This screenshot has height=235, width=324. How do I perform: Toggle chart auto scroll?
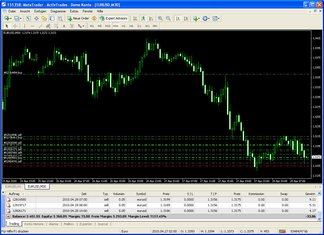pyautogui.click(x=178, y=18)
